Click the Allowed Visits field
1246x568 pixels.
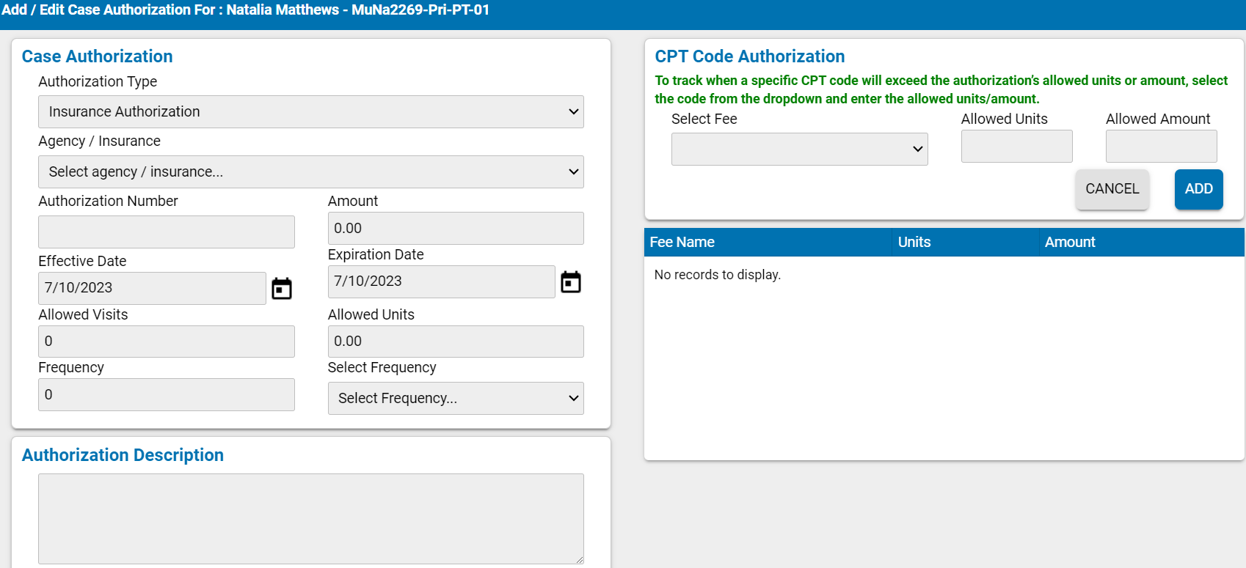(166, 341)
